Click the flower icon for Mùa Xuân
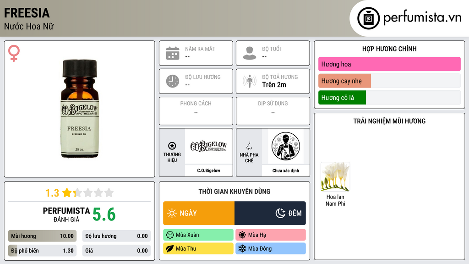This screenshot has height=264, width=469. 170,235
